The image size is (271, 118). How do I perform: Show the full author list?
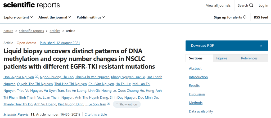(x=127, y=104)
